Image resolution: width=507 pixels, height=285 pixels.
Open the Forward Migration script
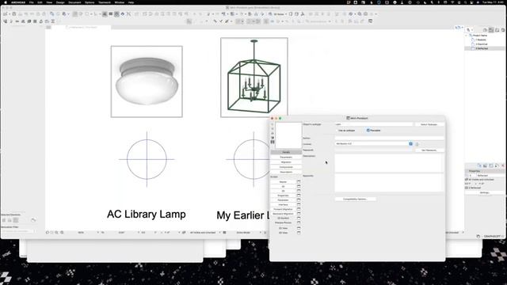point(284,209)
